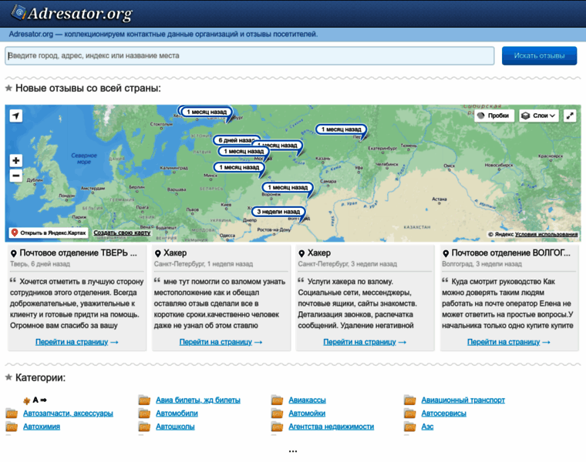The width and height of the screenshot is (586, 462).
Task: Focus the city or address search field
Action: coord(250,55)
